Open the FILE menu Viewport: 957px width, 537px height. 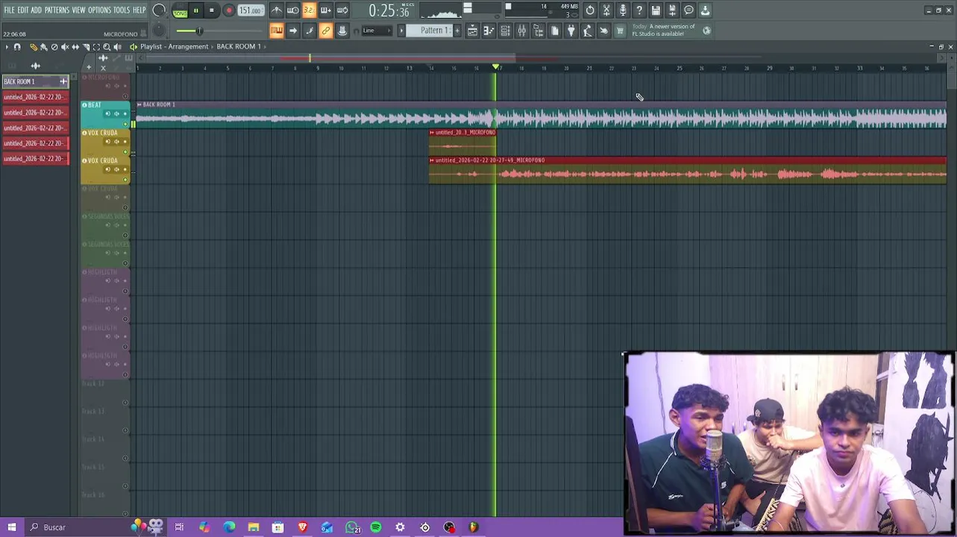pyautogui.click(x=10, y=10)
